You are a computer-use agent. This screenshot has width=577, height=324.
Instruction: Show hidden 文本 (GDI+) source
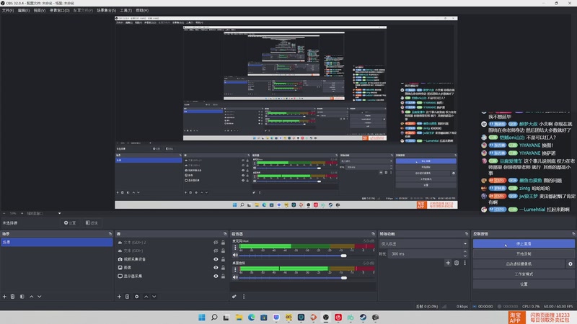coord(216,251)
